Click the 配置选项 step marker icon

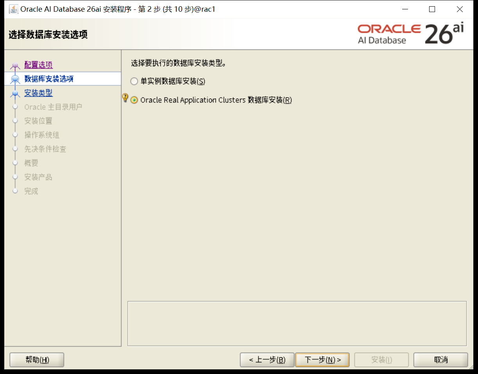tap(15, 66)
